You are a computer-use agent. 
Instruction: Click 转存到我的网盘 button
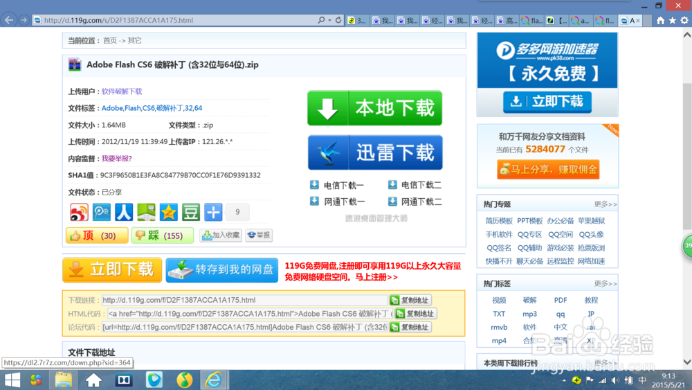coord(222,270)
